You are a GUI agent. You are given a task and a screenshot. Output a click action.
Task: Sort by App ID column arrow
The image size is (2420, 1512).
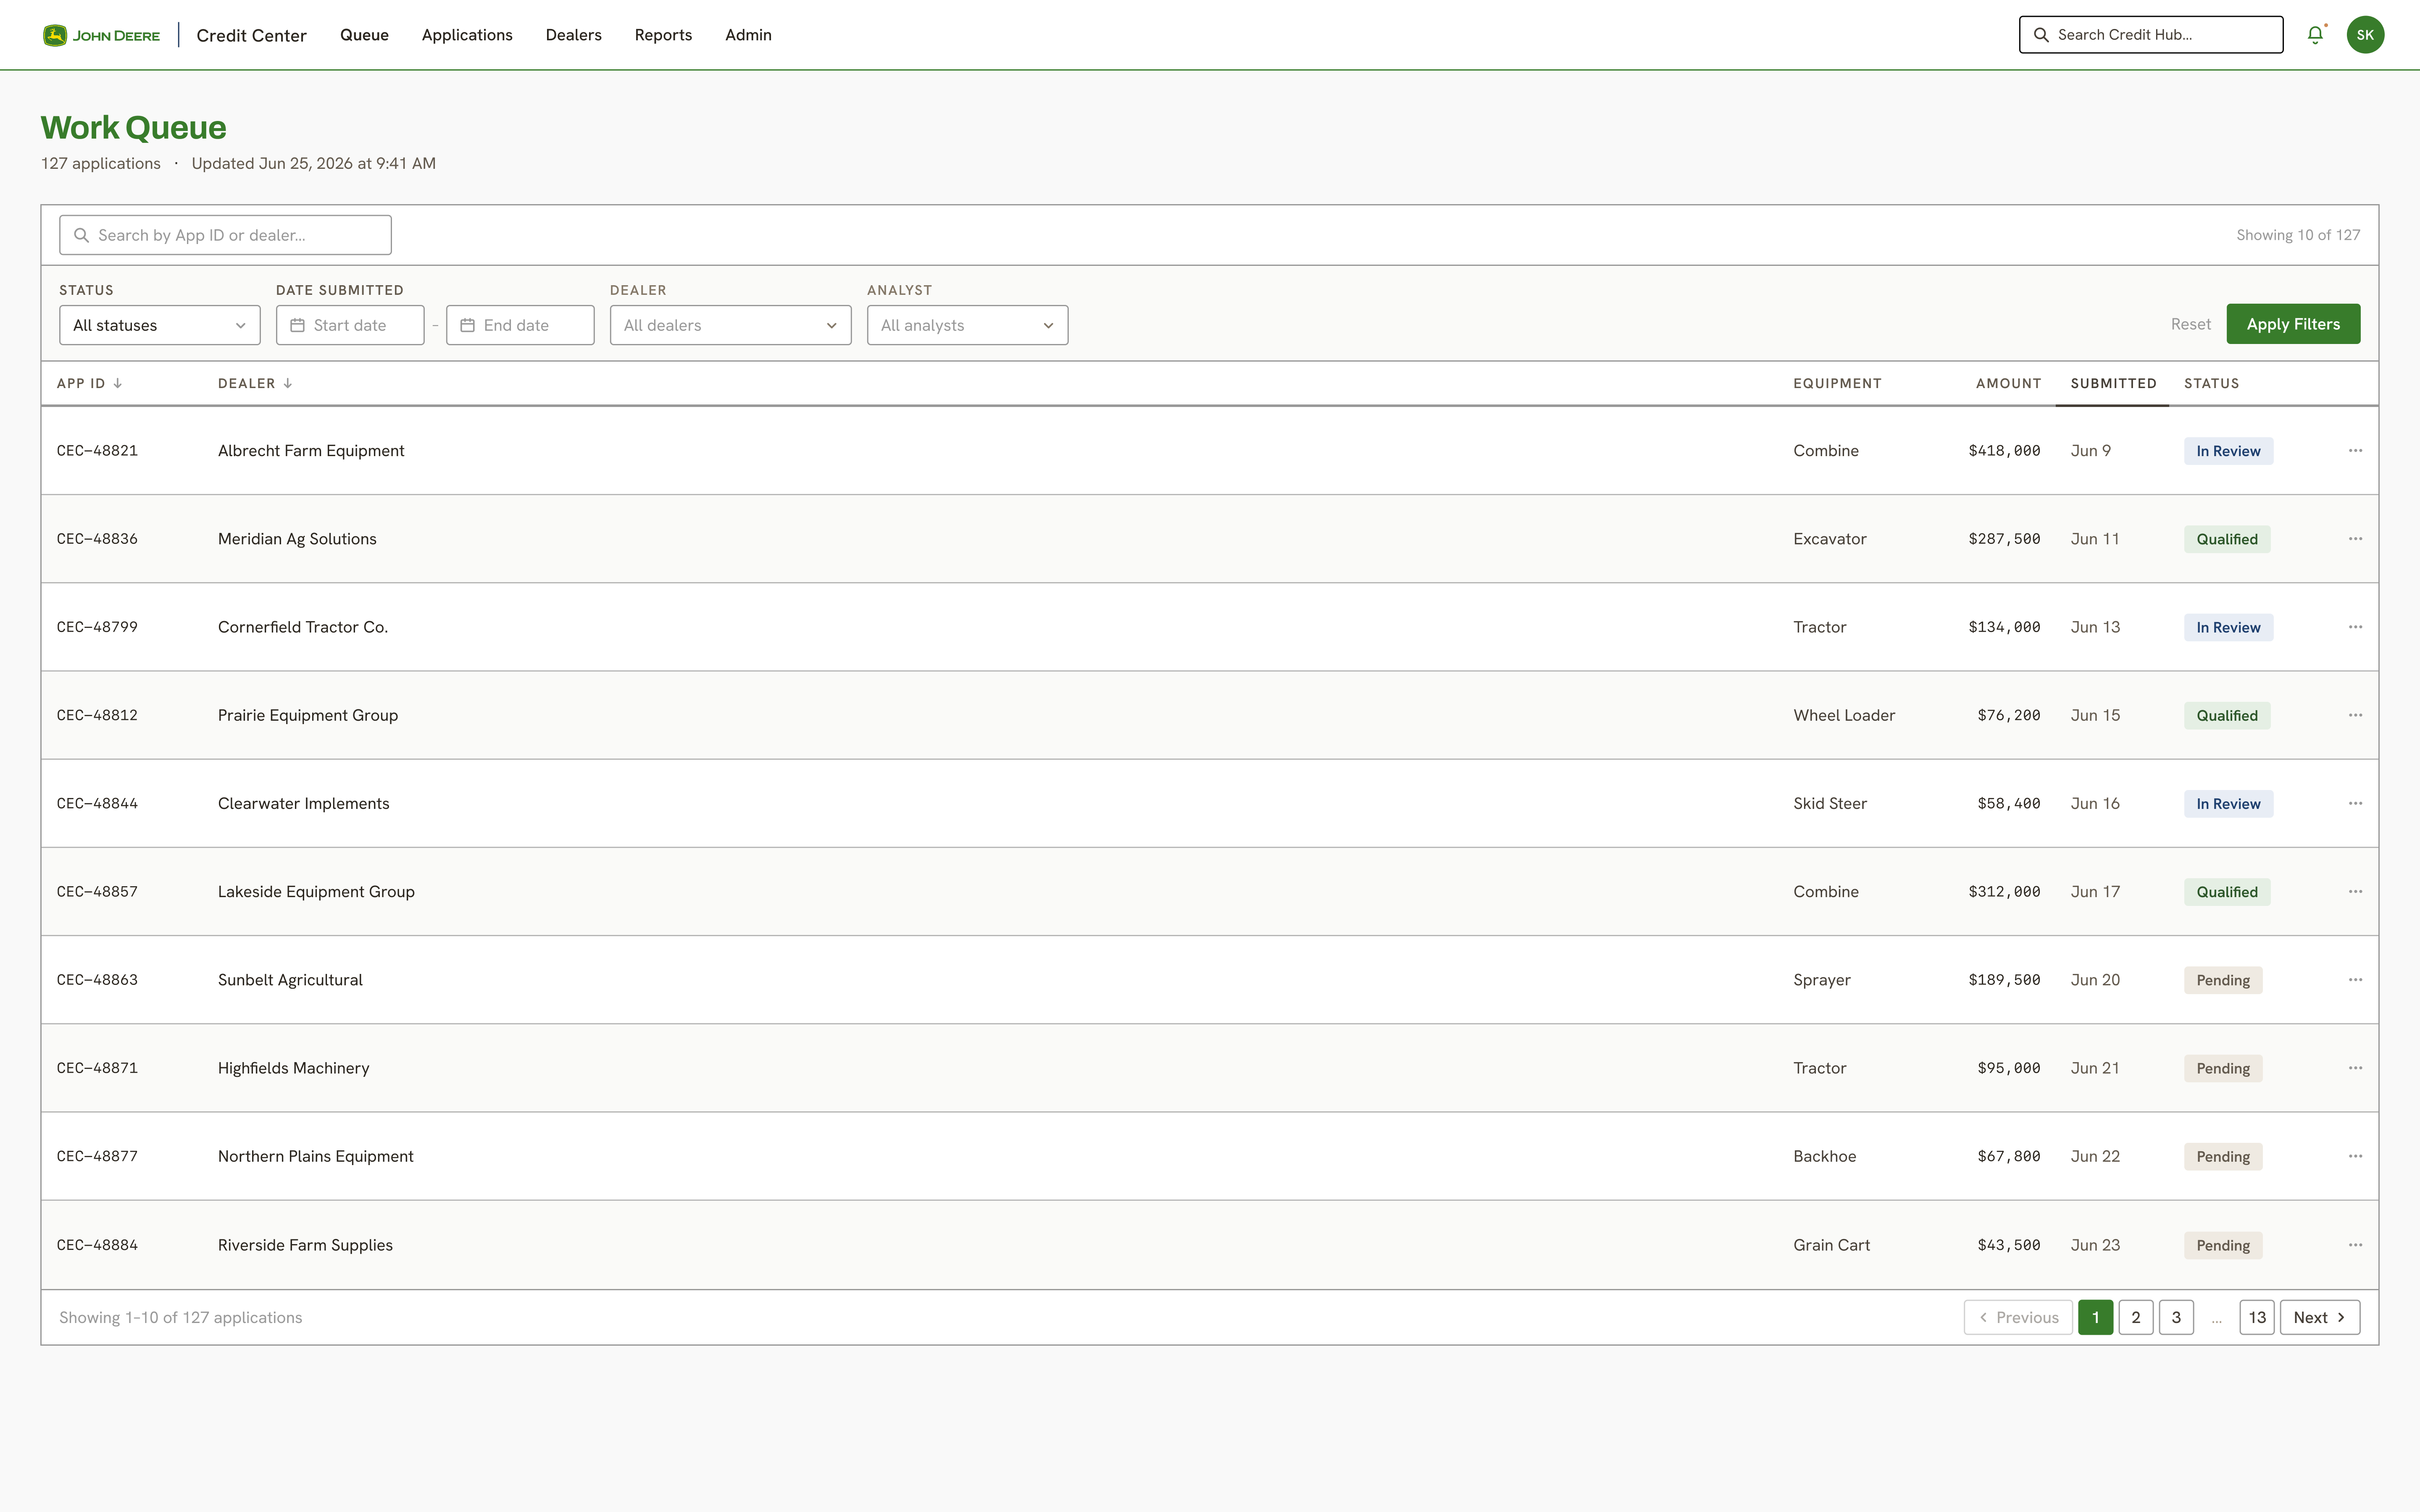click(118, 383)
